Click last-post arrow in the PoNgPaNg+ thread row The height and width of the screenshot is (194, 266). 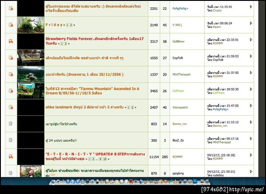(x=251, y=7)
